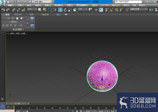This screenshot has height=112, width=158.
Task: Toggle Select and Manipulate crosshair icon
Action: (96, 10)
